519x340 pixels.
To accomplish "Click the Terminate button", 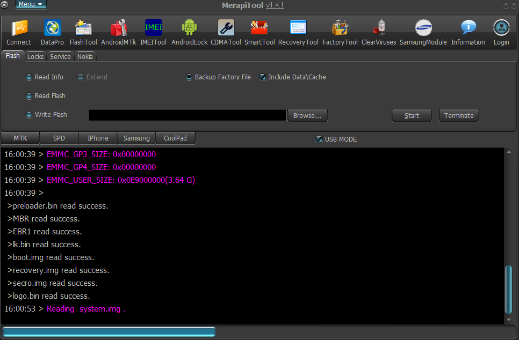I will tap(459, 116).
